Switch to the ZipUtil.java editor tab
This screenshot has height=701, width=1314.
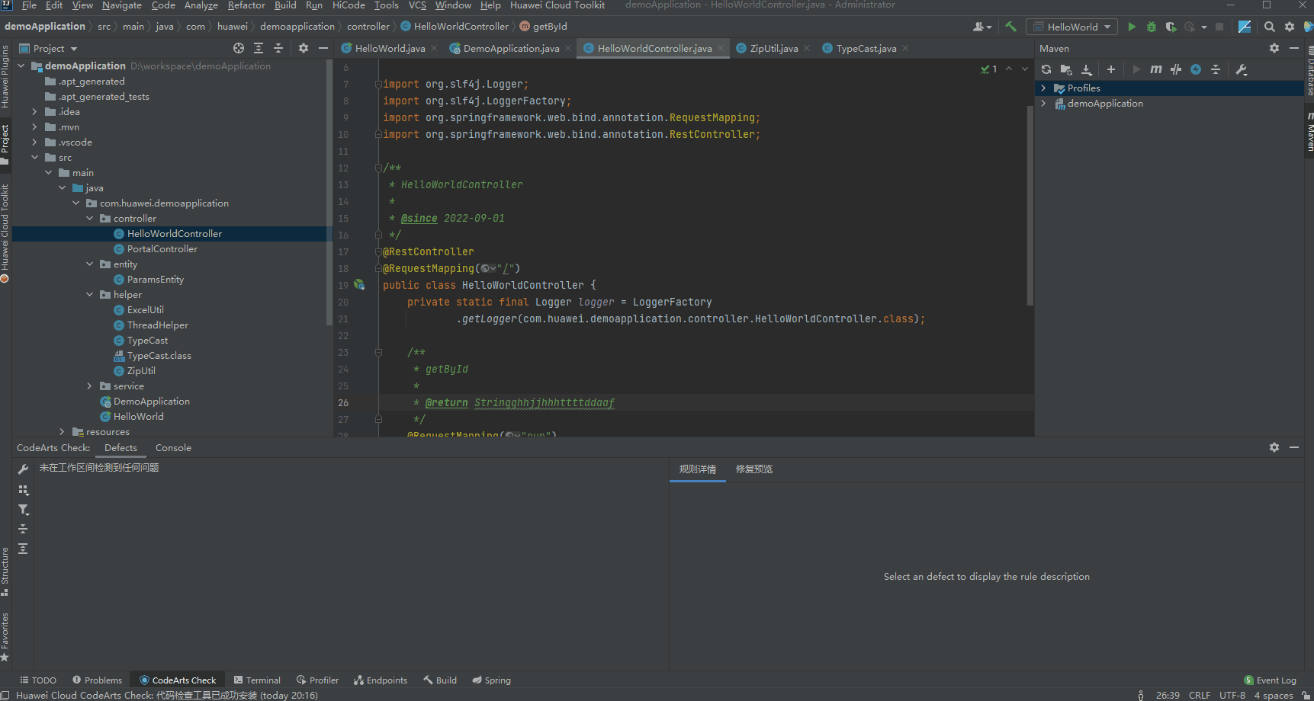pyautogui.click(x=773, y=48)
